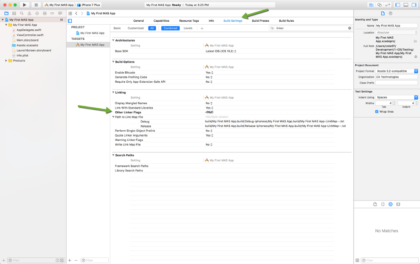Click the Other Linker Flags -ObjC value
The height and width of the screenshot is (264, 420).
tap(209, 112)
